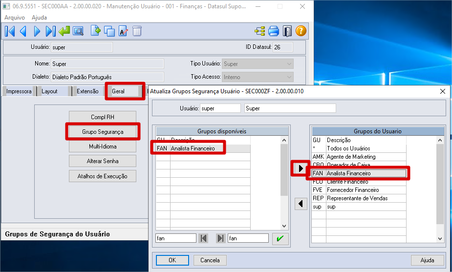Image resolution: width=452 pixels, height=272 pixels.
Task: Select 'Representante de Vendas' row
Action: [x=359, y=198]
